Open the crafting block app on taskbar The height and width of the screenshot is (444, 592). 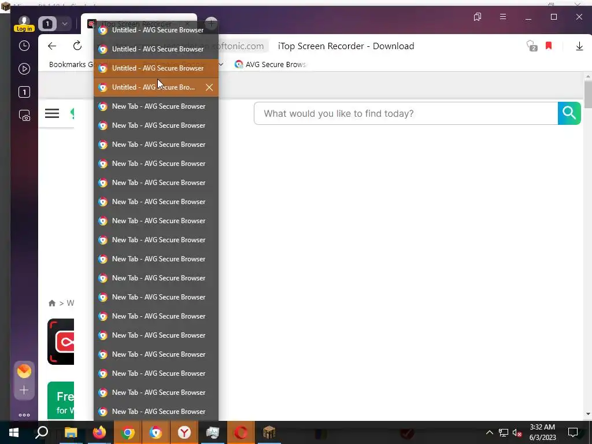point(269,432)
